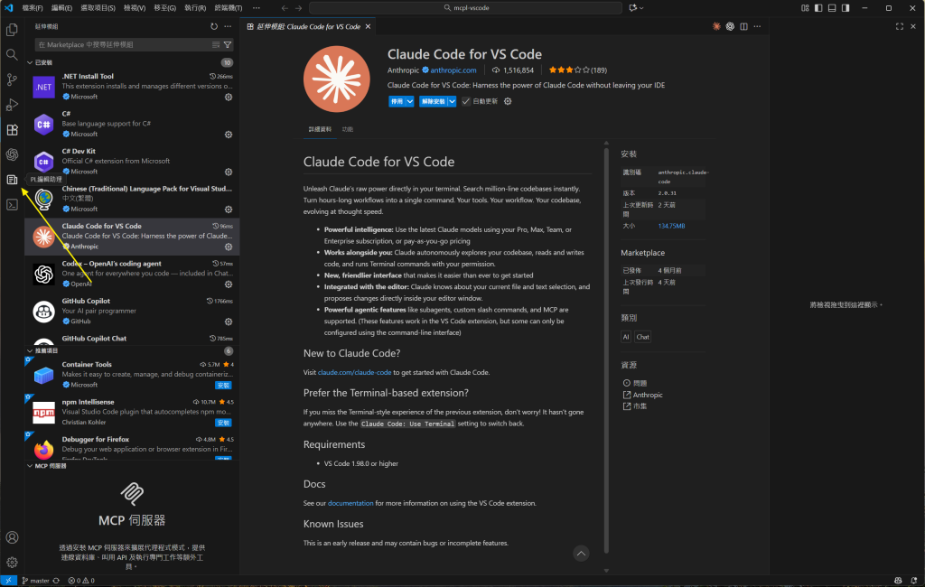Open the Explorer files icon in activity bar
925x587 pixels.
[x=12, y=30]
